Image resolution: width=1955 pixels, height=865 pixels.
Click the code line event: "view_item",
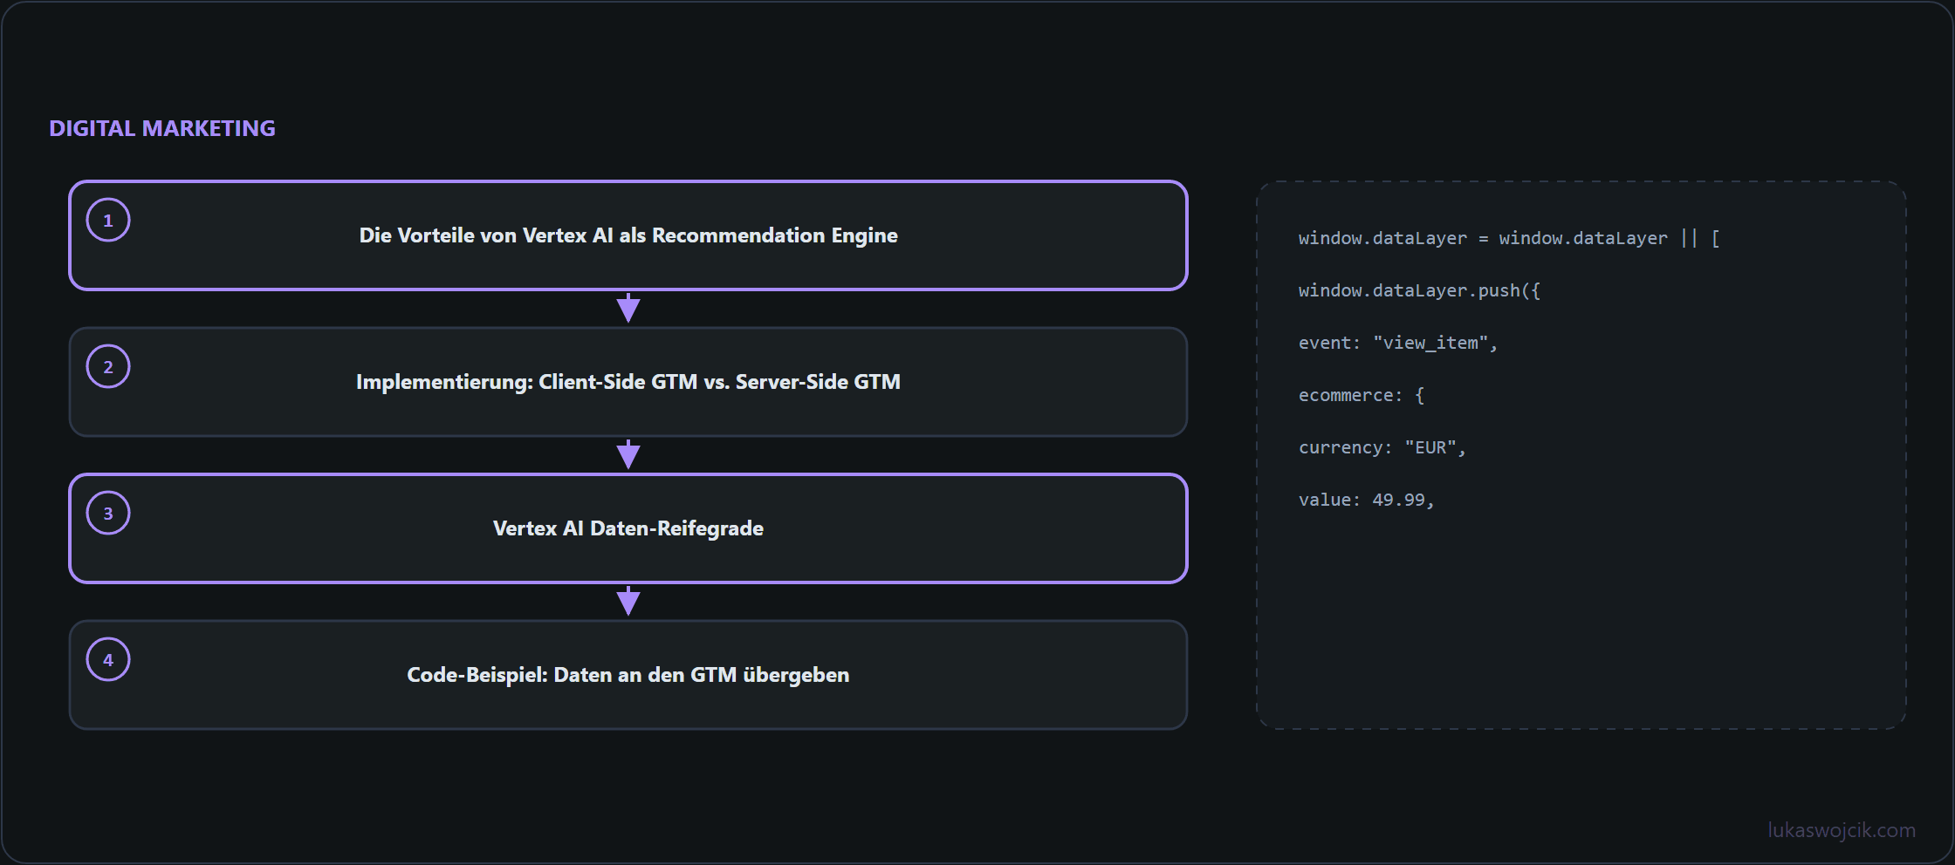1397,343
